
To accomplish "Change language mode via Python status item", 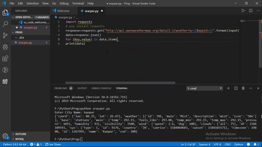I will [239, 144].
